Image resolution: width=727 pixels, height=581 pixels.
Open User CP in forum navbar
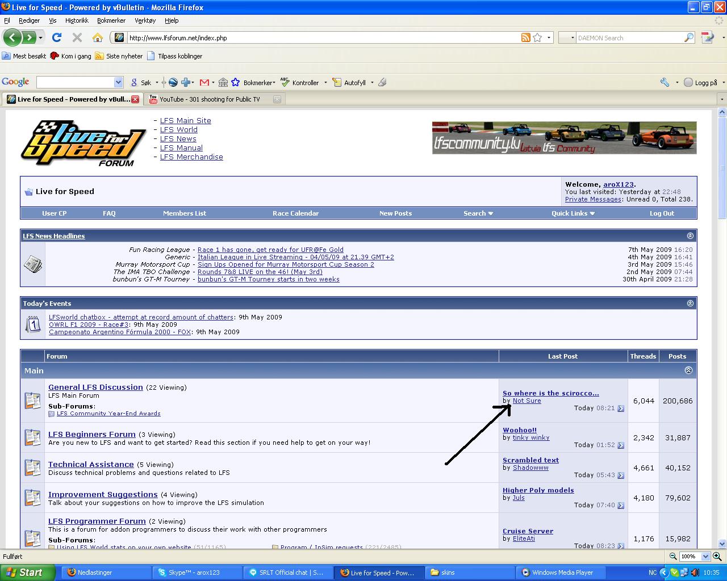(x=55, y=213)
